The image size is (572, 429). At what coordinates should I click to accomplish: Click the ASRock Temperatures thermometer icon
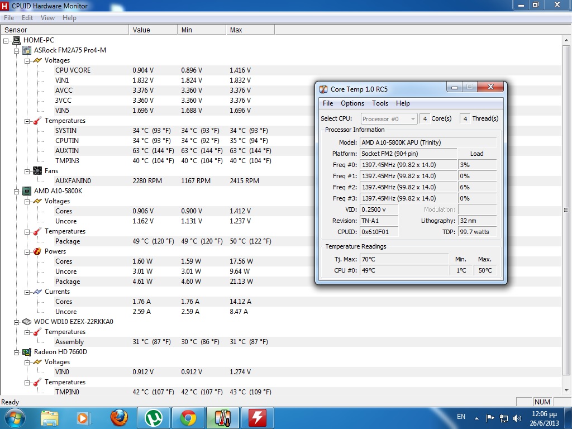(x=37, y=121)
